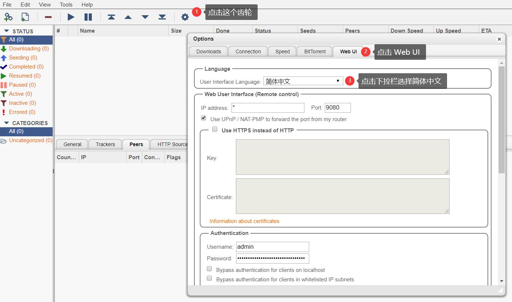Click the IP address input field
This screenshot has height=302, width=512.
[268, 108]
